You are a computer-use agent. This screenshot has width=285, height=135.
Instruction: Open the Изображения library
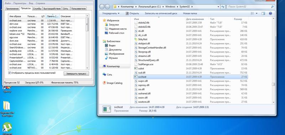[x=114, y=54]
